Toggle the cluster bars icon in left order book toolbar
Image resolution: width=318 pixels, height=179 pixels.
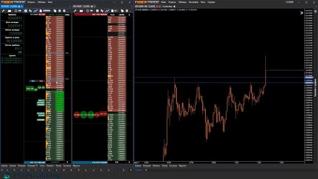click(x=30, y=11)
